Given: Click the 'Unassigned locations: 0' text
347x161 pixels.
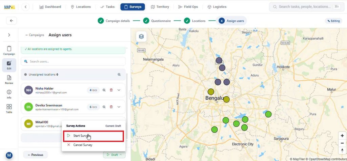Looking at the screenshot, I should 43,75.
